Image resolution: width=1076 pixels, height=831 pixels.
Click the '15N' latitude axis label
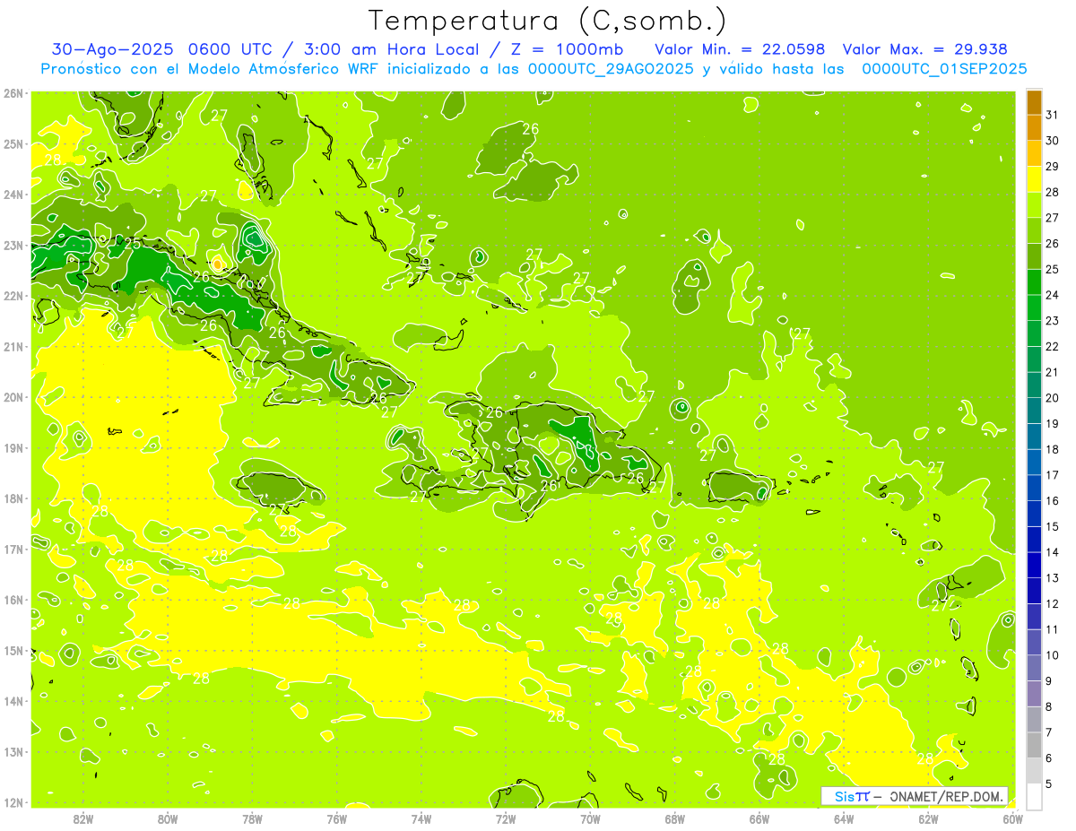13,650
